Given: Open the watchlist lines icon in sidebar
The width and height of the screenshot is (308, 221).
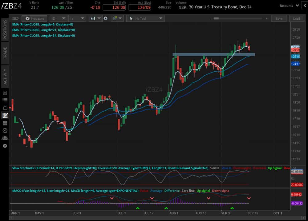Looking at the screenshot, I should tap(5, 100).
